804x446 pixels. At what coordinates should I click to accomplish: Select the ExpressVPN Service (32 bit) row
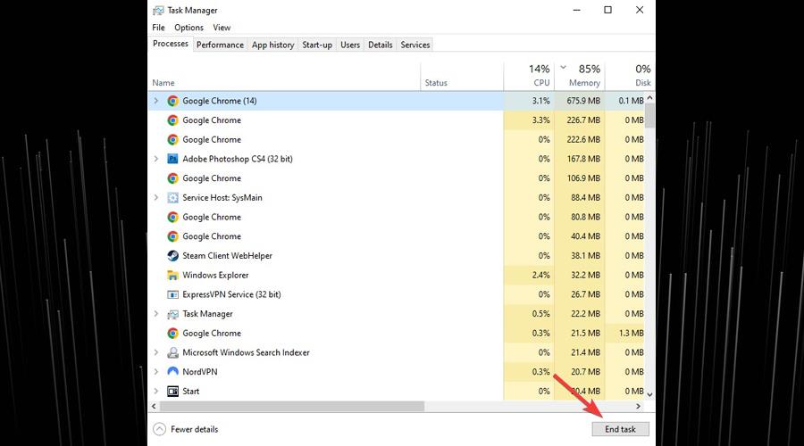click(x=397, y=294)
